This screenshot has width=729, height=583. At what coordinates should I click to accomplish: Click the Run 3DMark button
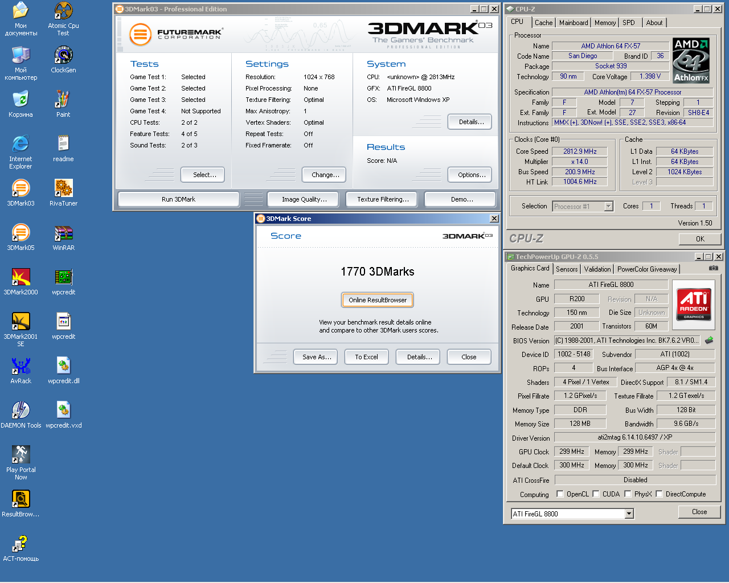178,199
